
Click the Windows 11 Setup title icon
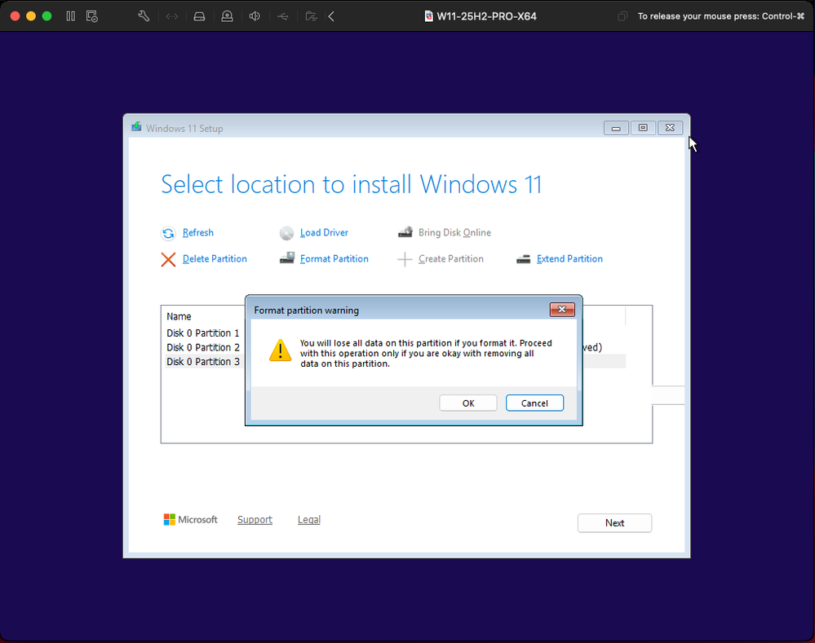(136, 127)
